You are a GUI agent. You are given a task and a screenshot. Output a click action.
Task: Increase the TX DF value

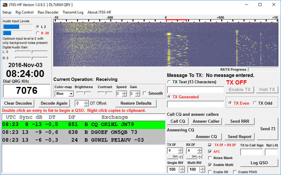[x=181, y=149]
